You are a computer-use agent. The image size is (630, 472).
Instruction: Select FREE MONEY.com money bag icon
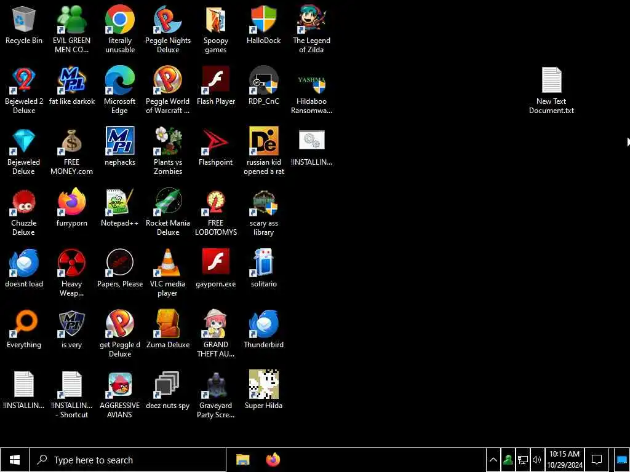pos(71,151)
